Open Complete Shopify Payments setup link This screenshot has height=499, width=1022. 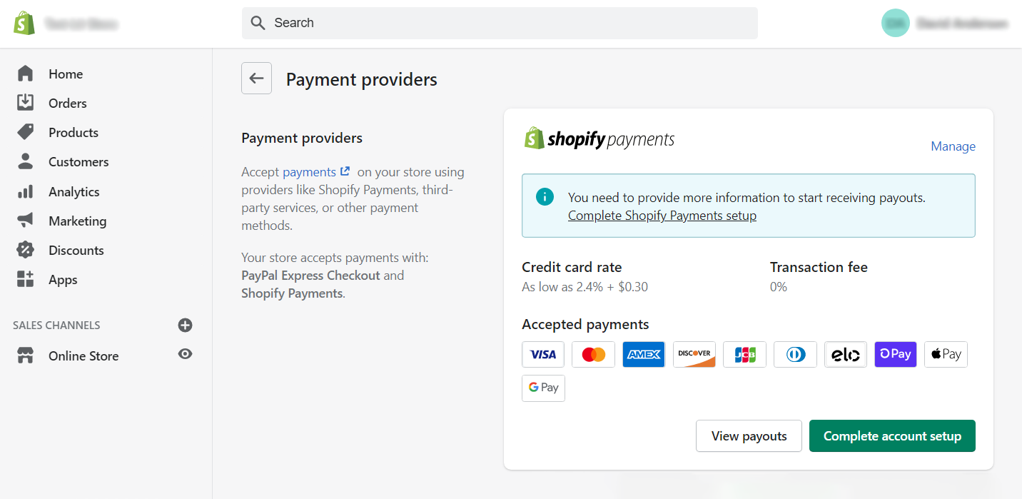click(662, 215)
